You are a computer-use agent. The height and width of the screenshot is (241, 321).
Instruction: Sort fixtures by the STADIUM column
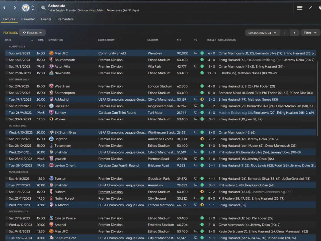coord(153,40)
